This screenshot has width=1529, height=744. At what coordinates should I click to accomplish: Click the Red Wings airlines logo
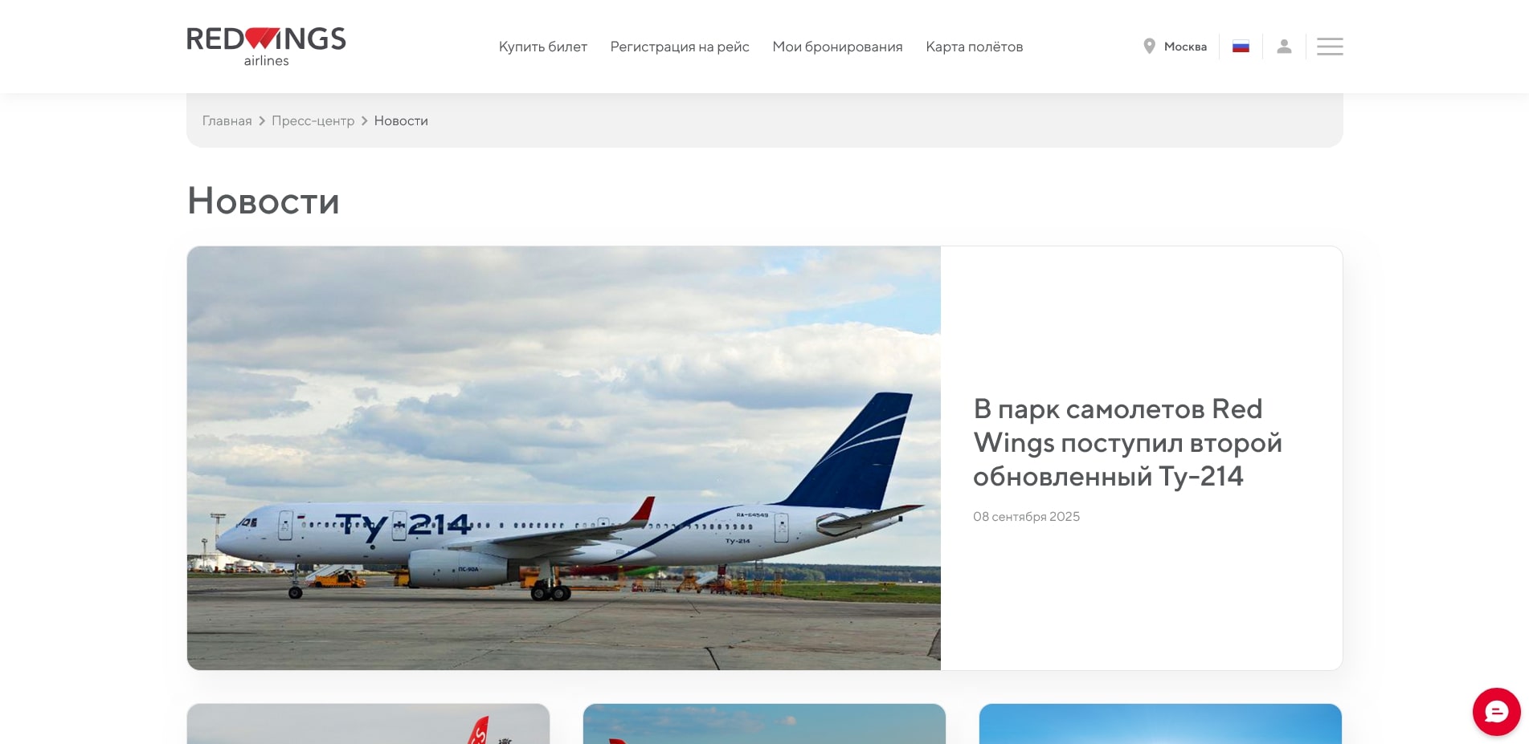(266, 47)
